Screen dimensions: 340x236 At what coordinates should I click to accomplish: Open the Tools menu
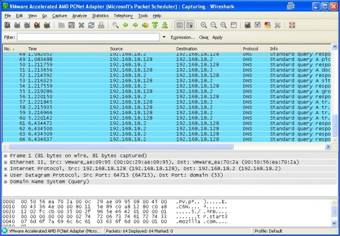[143, 15]
